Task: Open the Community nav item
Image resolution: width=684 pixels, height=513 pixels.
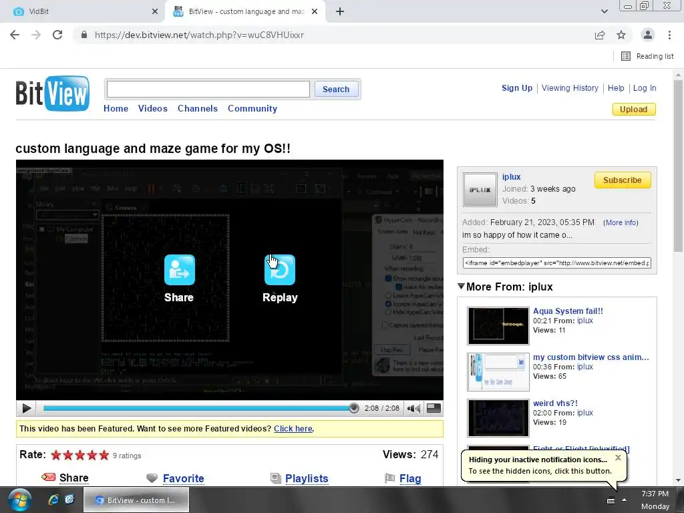Action: (x=252, y=108)
